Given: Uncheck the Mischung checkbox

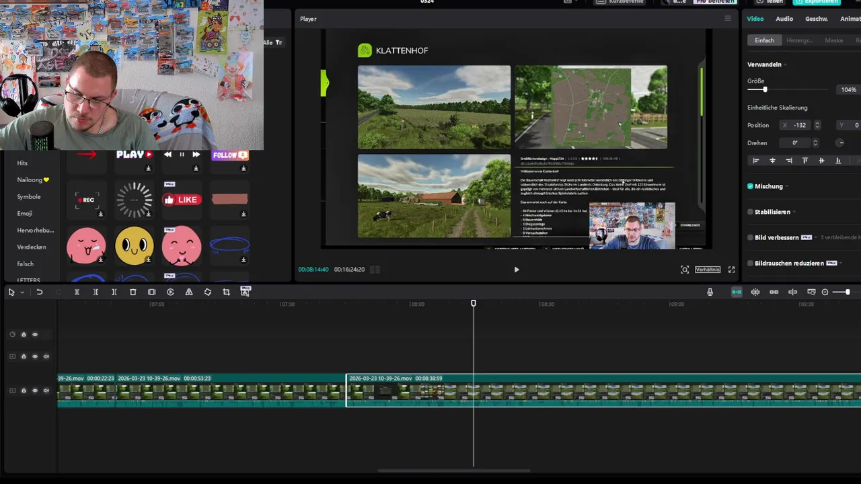Looking at the screenshot, I should pyautogui.click(x=750, y=186).
